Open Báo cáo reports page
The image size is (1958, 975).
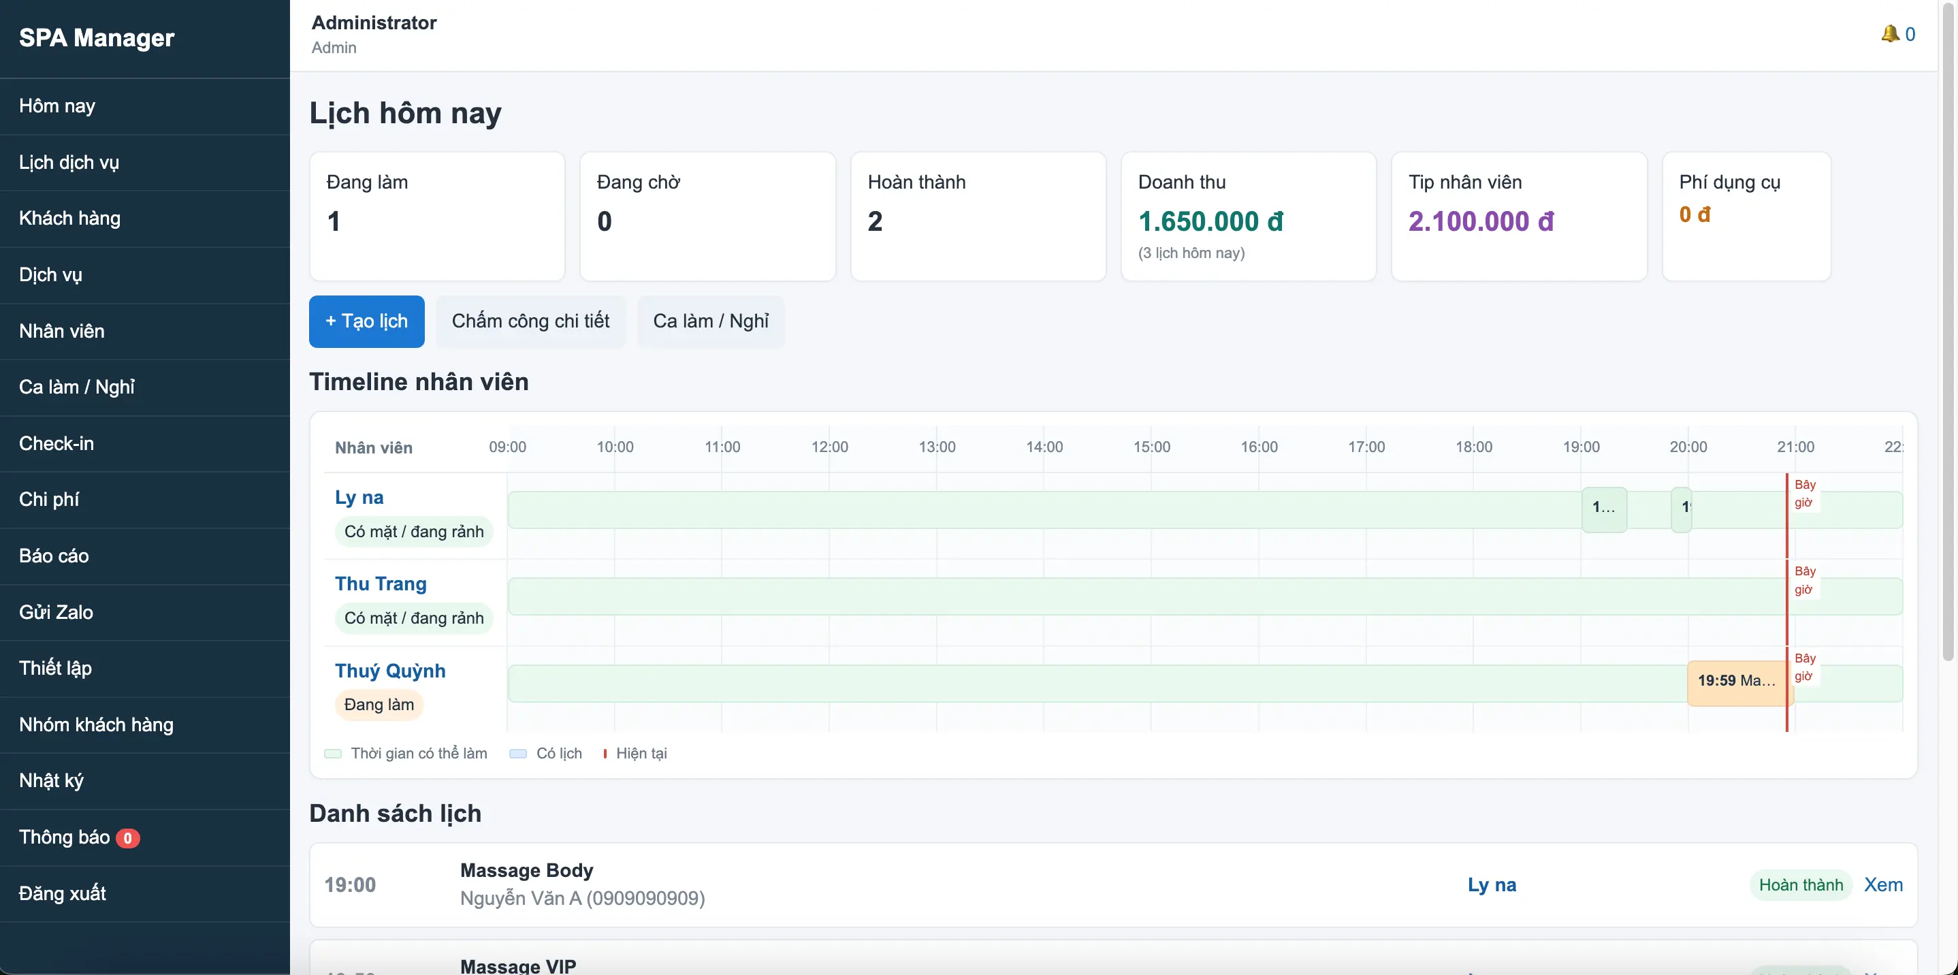point(144,556)
